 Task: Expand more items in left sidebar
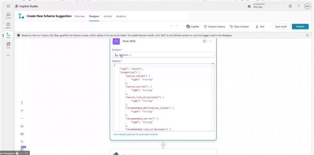(8, 55)
